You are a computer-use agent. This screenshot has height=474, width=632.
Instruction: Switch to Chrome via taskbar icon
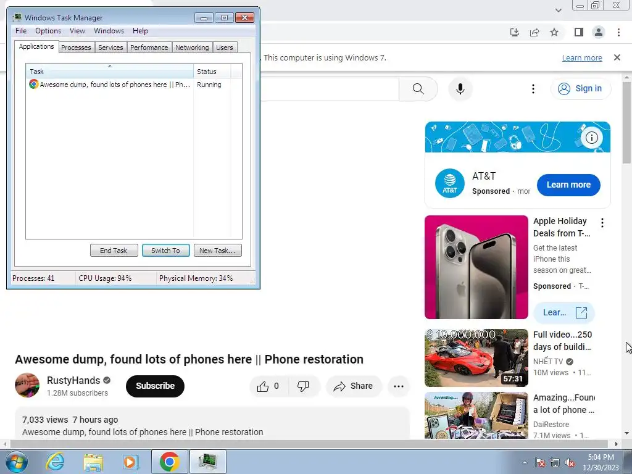coord(169,462)
